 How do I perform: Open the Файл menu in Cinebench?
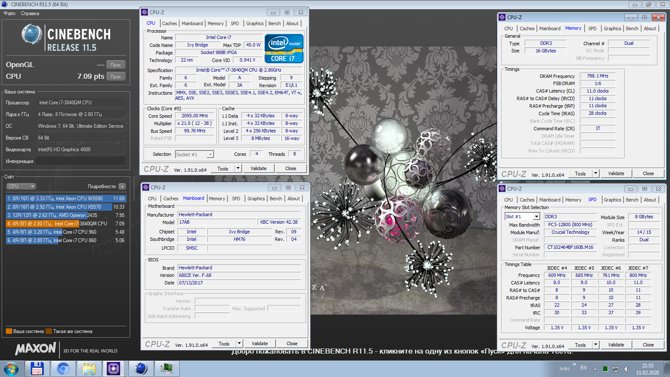(9, 13)
